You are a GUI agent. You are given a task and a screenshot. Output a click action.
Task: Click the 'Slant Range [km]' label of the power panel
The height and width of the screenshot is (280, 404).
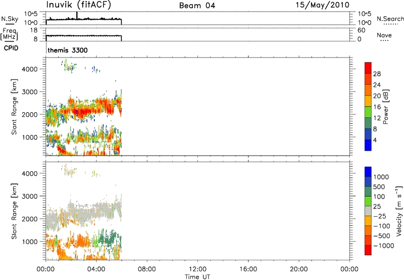pos(14,107)
